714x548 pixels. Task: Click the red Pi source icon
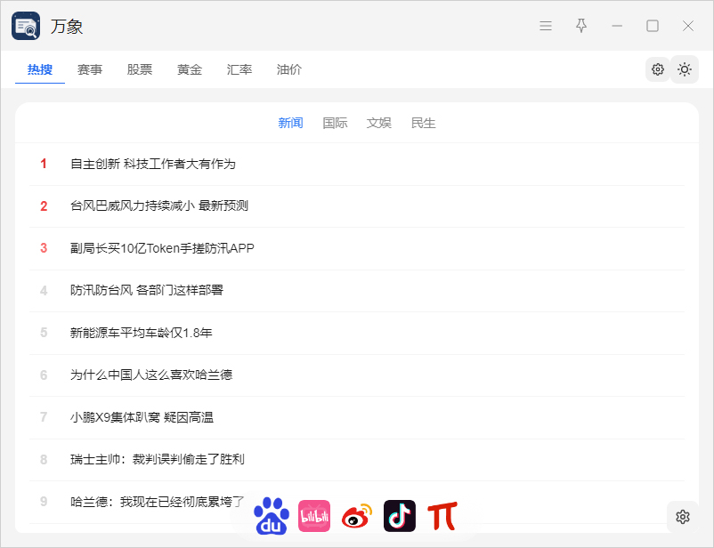coord(442,516)
